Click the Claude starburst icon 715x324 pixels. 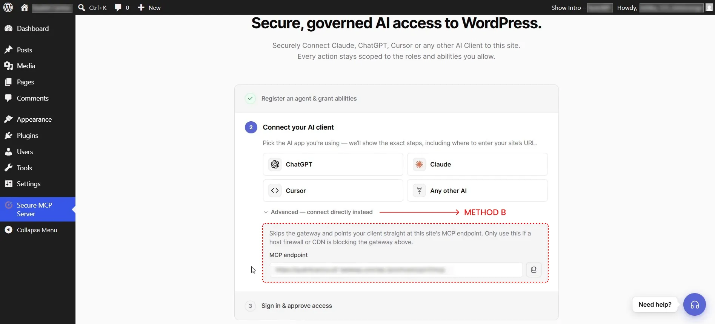point(419,164)
